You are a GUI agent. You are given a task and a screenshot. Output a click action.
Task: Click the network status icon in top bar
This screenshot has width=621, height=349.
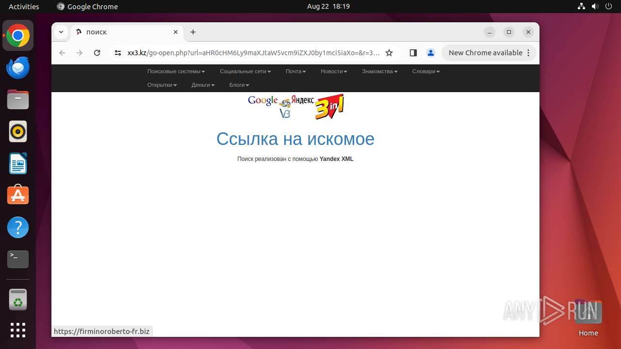[582, 6]
